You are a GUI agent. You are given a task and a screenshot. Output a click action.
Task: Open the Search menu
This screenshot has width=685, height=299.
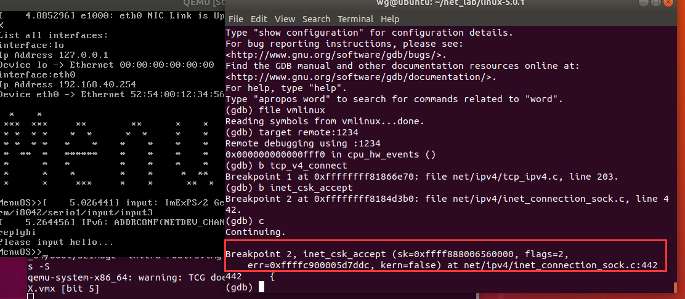point(316,19)
